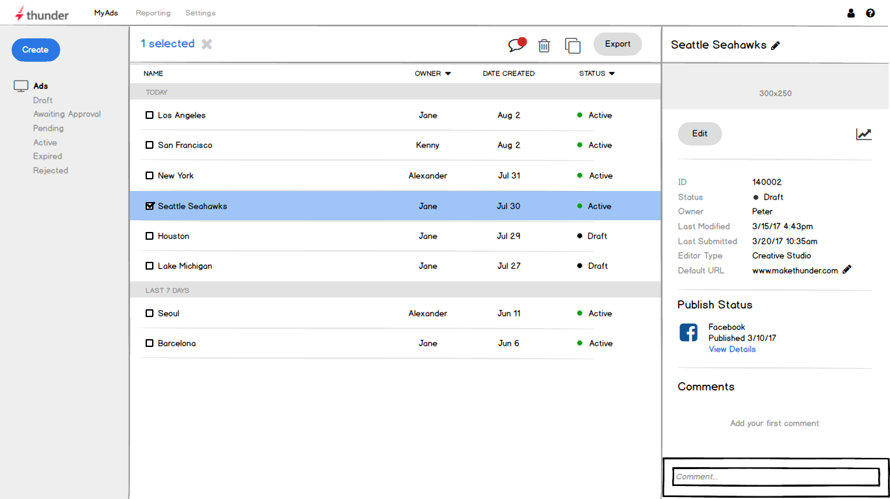Check the Los Angeles checkbox
The height and width of the screenshot is (499, 890).
point(150,115)
